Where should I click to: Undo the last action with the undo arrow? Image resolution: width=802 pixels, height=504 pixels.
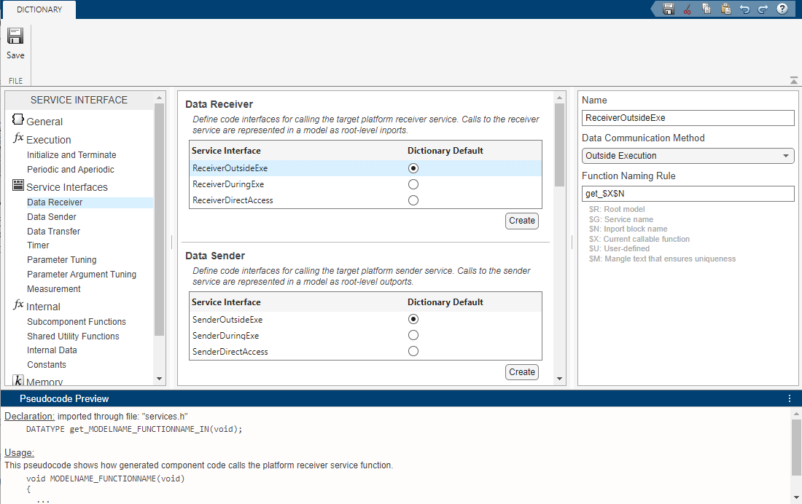(744, 9)
